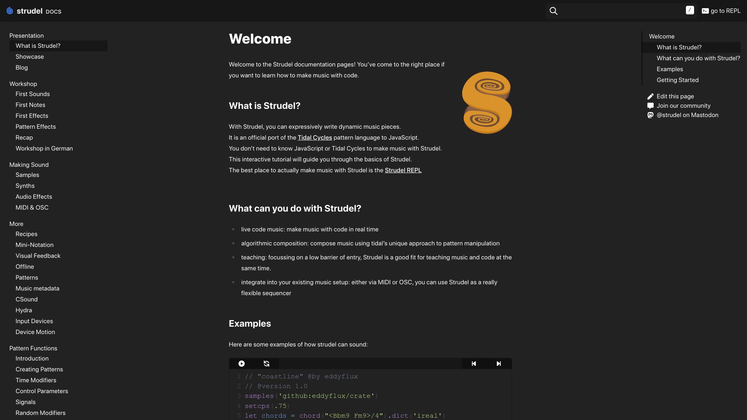The height and width of the screenshot is (420, 747).
Task: Open the Synths page
Action: coord(25,186)
